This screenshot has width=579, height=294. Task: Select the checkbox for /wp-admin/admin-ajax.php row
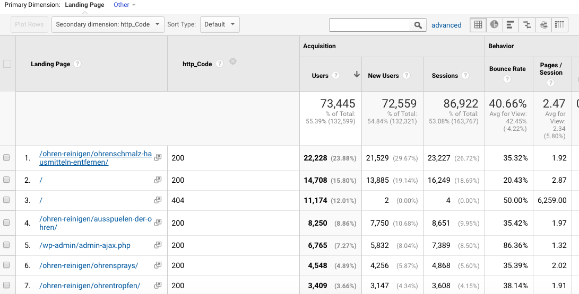click(x=7, y=245)
